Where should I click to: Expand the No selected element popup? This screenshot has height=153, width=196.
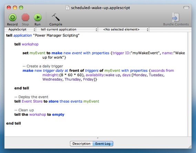click(x=124, y=29)
